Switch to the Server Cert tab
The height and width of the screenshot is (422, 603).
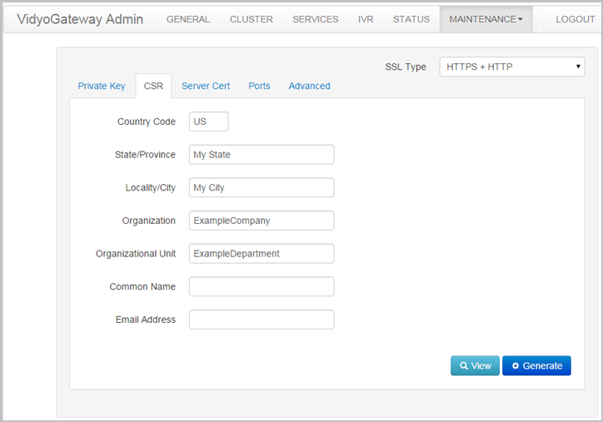click(x=206, y=86)
